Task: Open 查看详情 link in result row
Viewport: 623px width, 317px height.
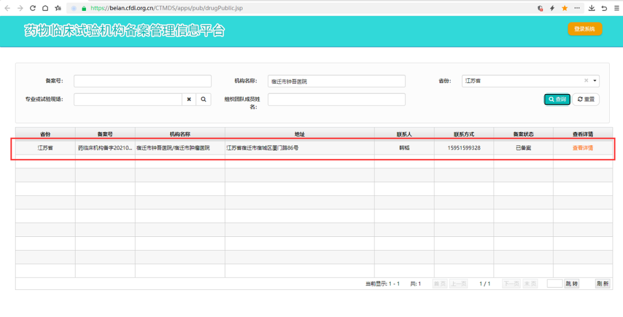Action: (x=583, y=148)
